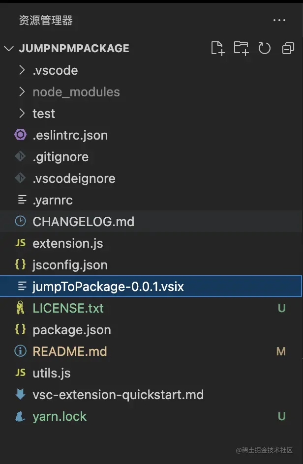The width and height of the screenshot is (303, 464).
Task: Click the ESLint icon beside .eslintrc.json
Action: tap(21, 135)
